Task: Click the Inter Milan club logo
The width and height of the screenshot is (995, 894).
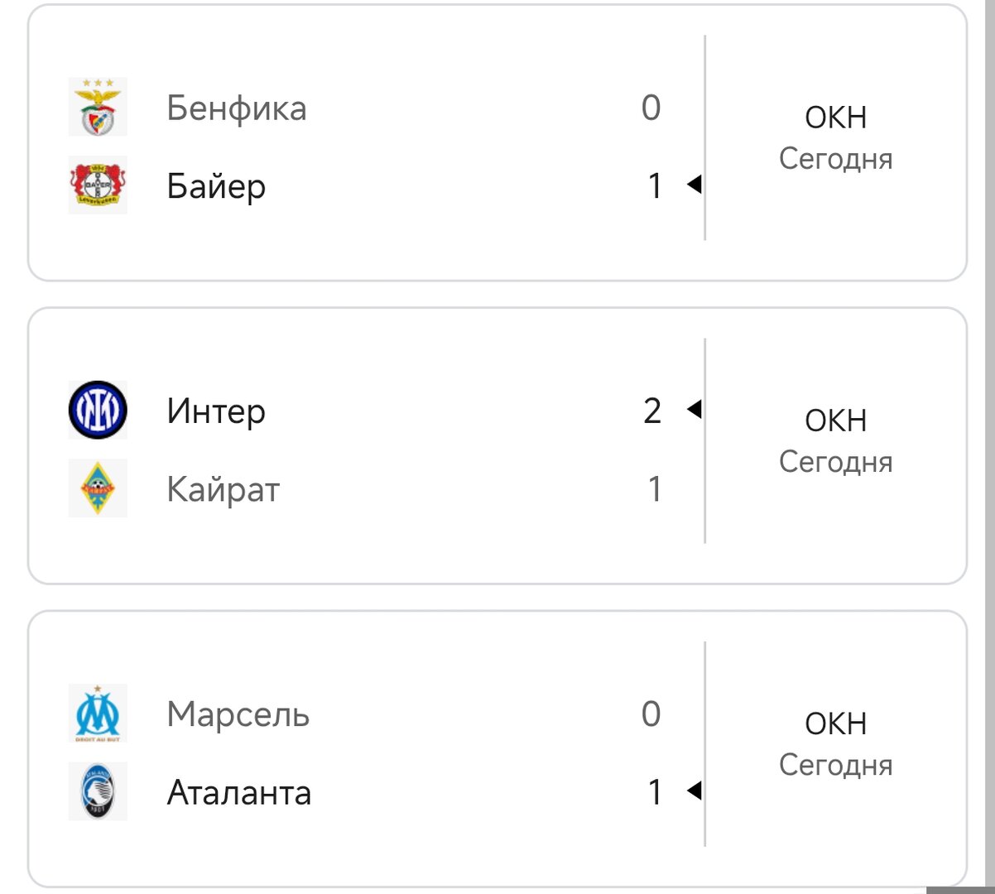Action: [x=98, y=411]
